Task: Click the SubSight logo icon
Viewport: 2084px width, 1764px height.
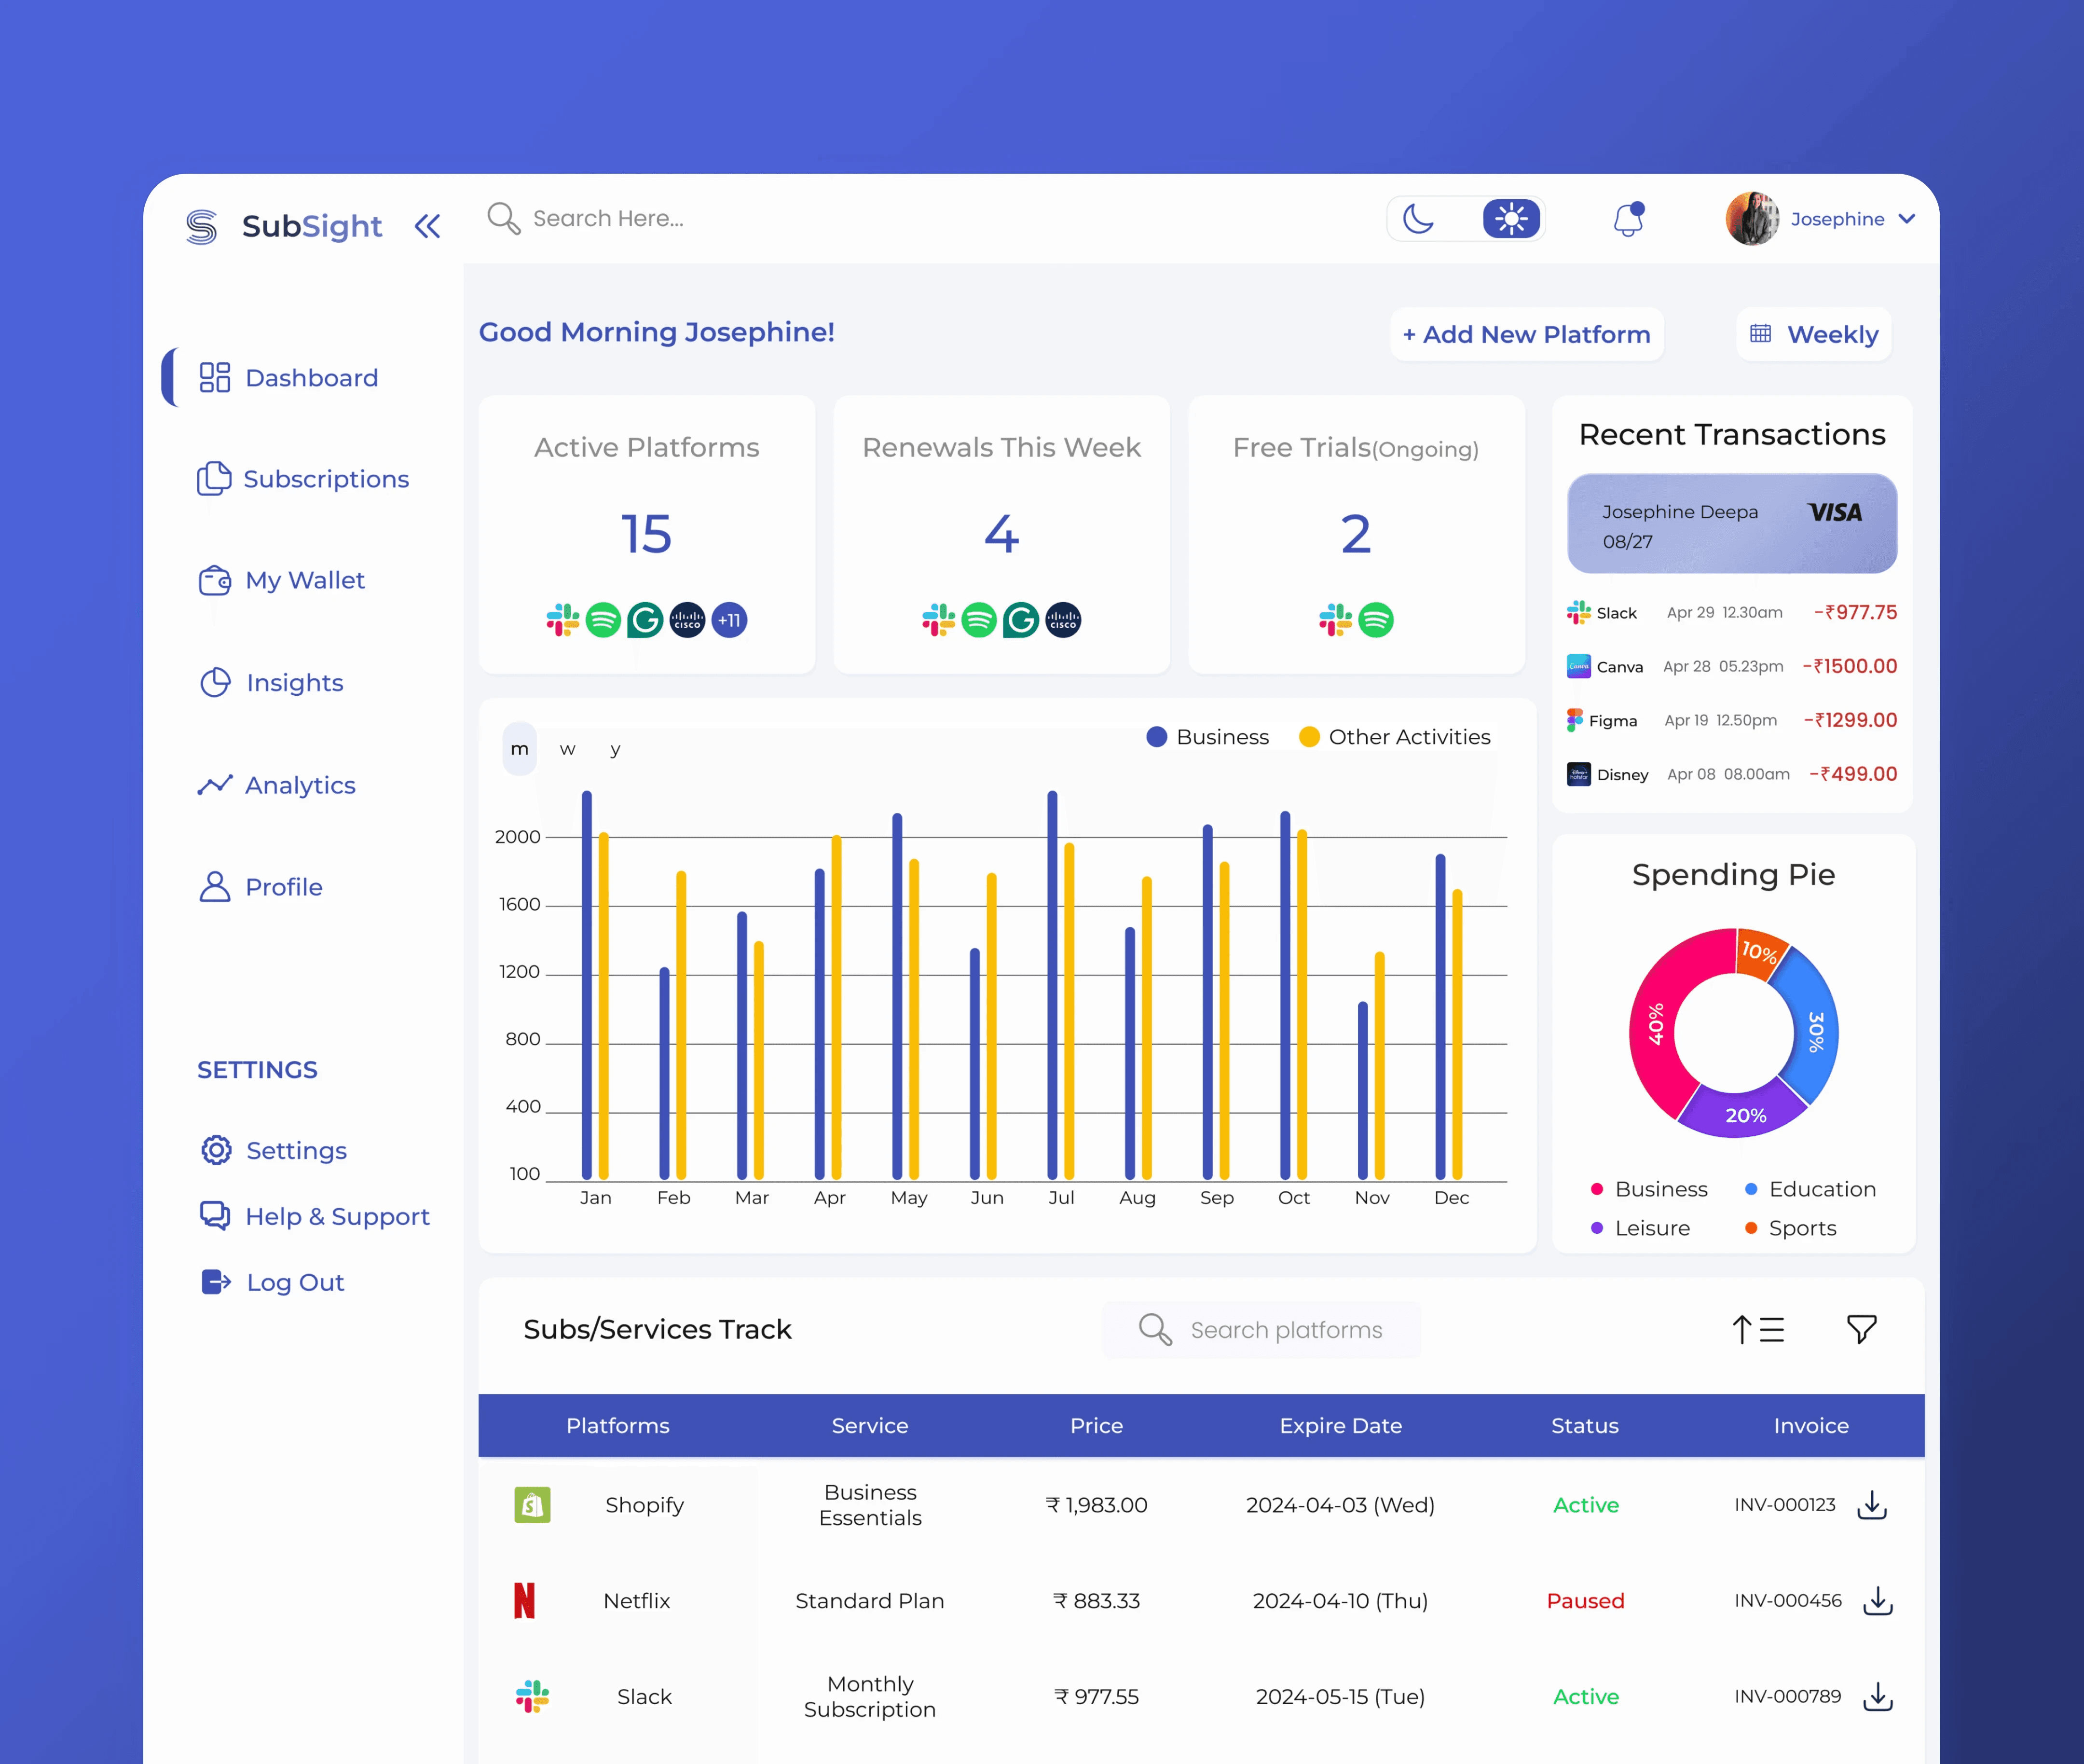Action: point(202,227)
